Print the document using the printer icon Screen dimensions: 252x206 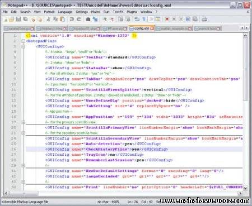[204, 19]
